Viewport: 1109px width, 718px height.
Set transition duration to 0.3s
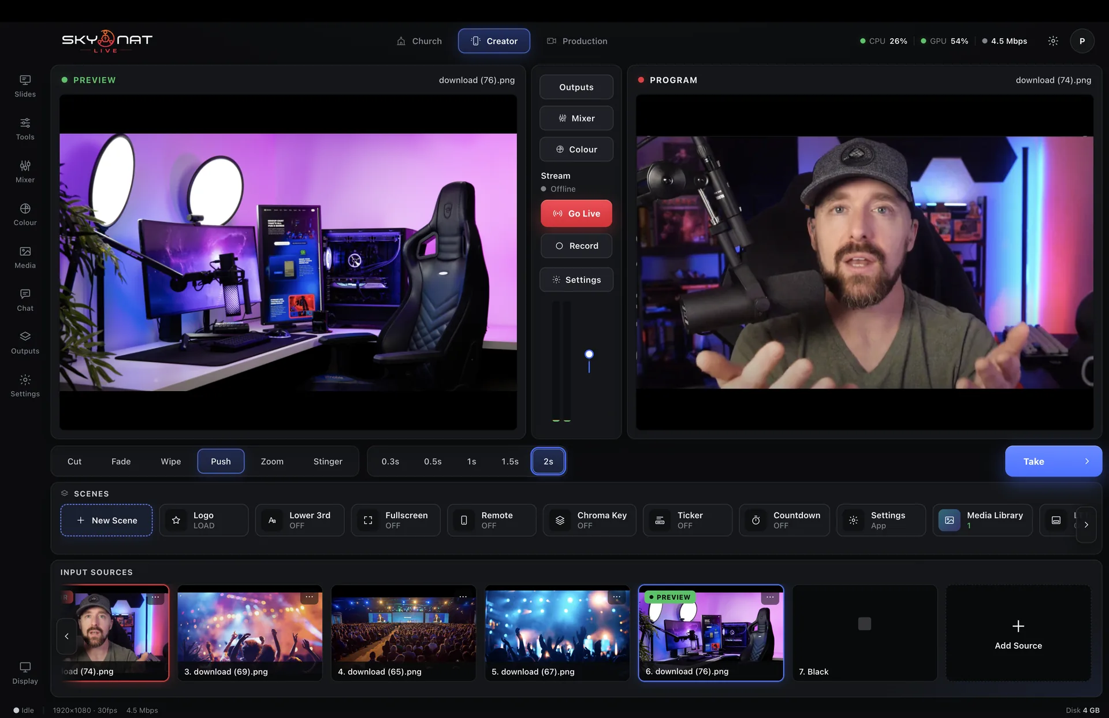point(390,462)
